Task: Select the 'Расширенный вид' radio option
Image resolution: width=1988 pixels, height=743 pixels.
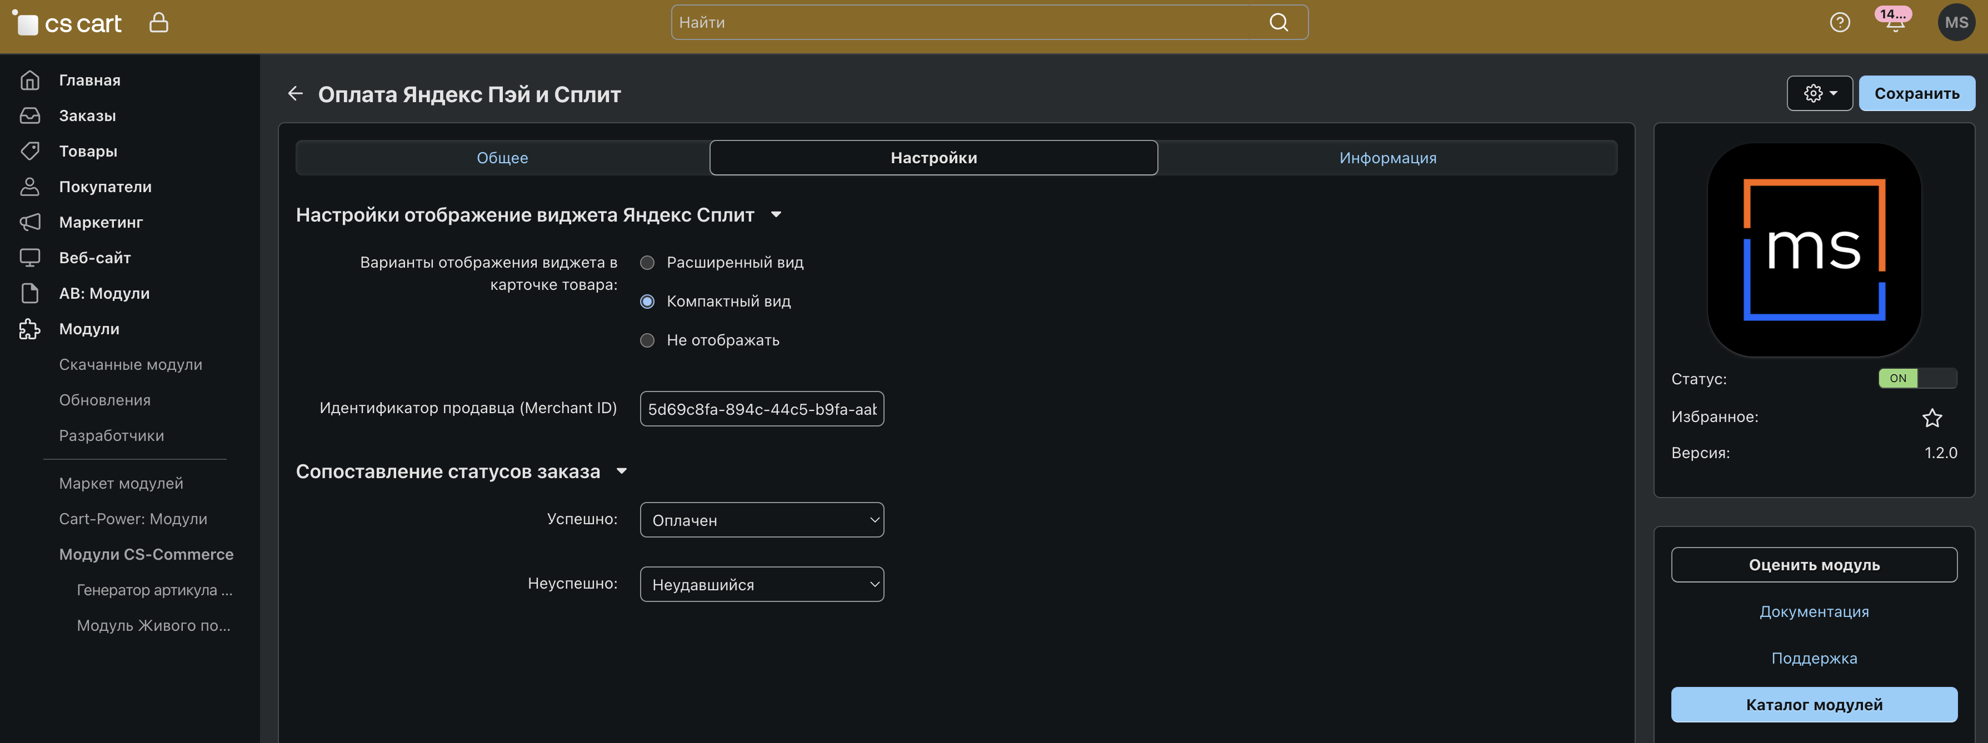Action: point(647,262)
